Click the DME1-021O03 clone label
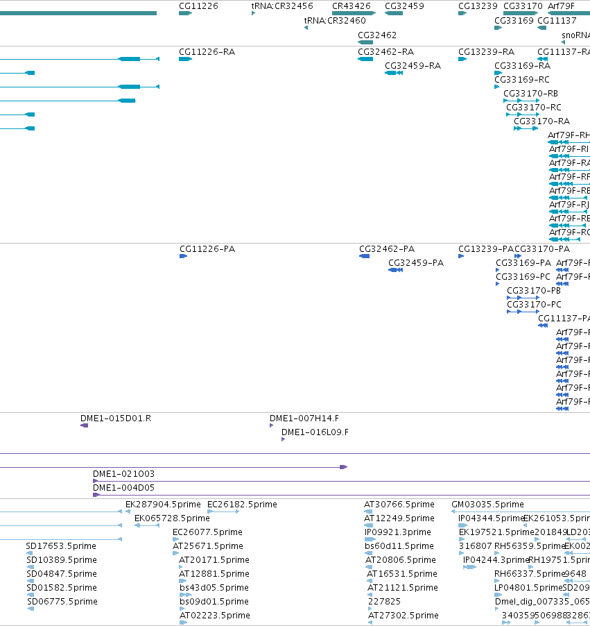Viewport: 590px width, 626px height. [123, 474]
